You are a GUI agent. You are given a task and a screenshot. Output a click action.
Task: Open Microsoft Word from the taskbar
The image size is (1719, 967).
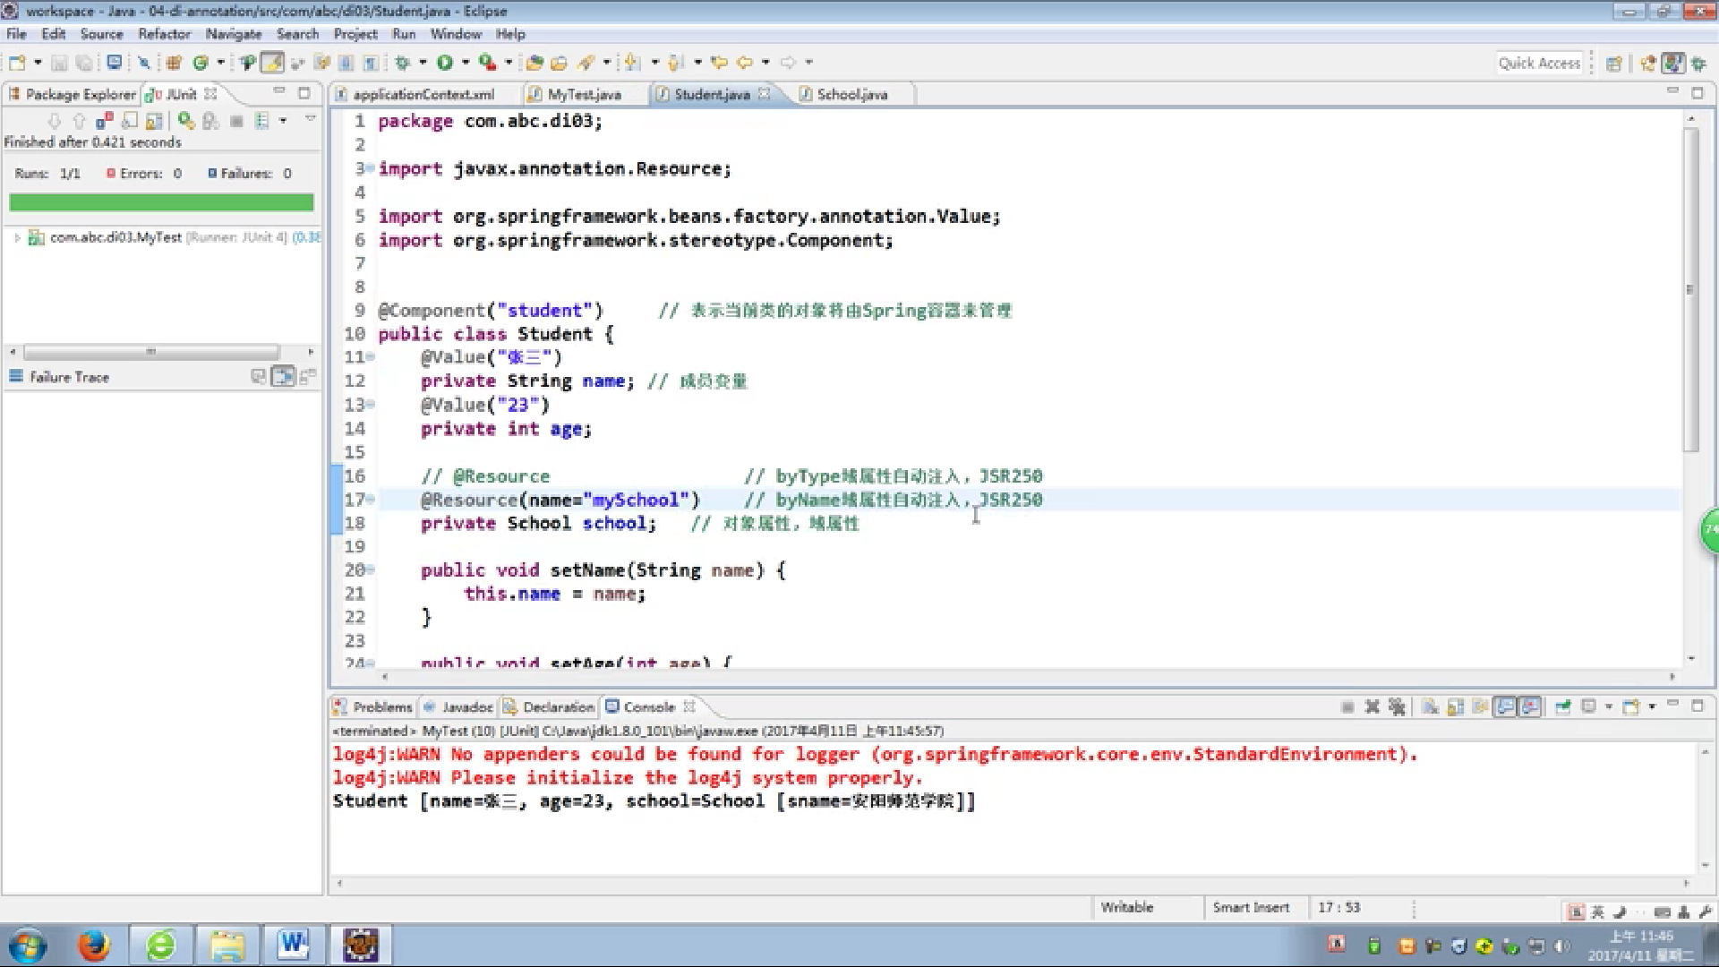click(293, 945)
